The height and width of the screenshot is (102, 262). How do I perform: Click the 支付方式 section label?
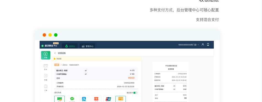pos(58,93)
